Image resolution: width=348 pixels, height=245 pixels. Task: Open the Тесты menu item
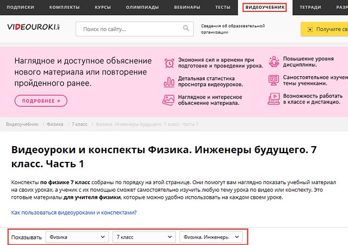(223, 7)
